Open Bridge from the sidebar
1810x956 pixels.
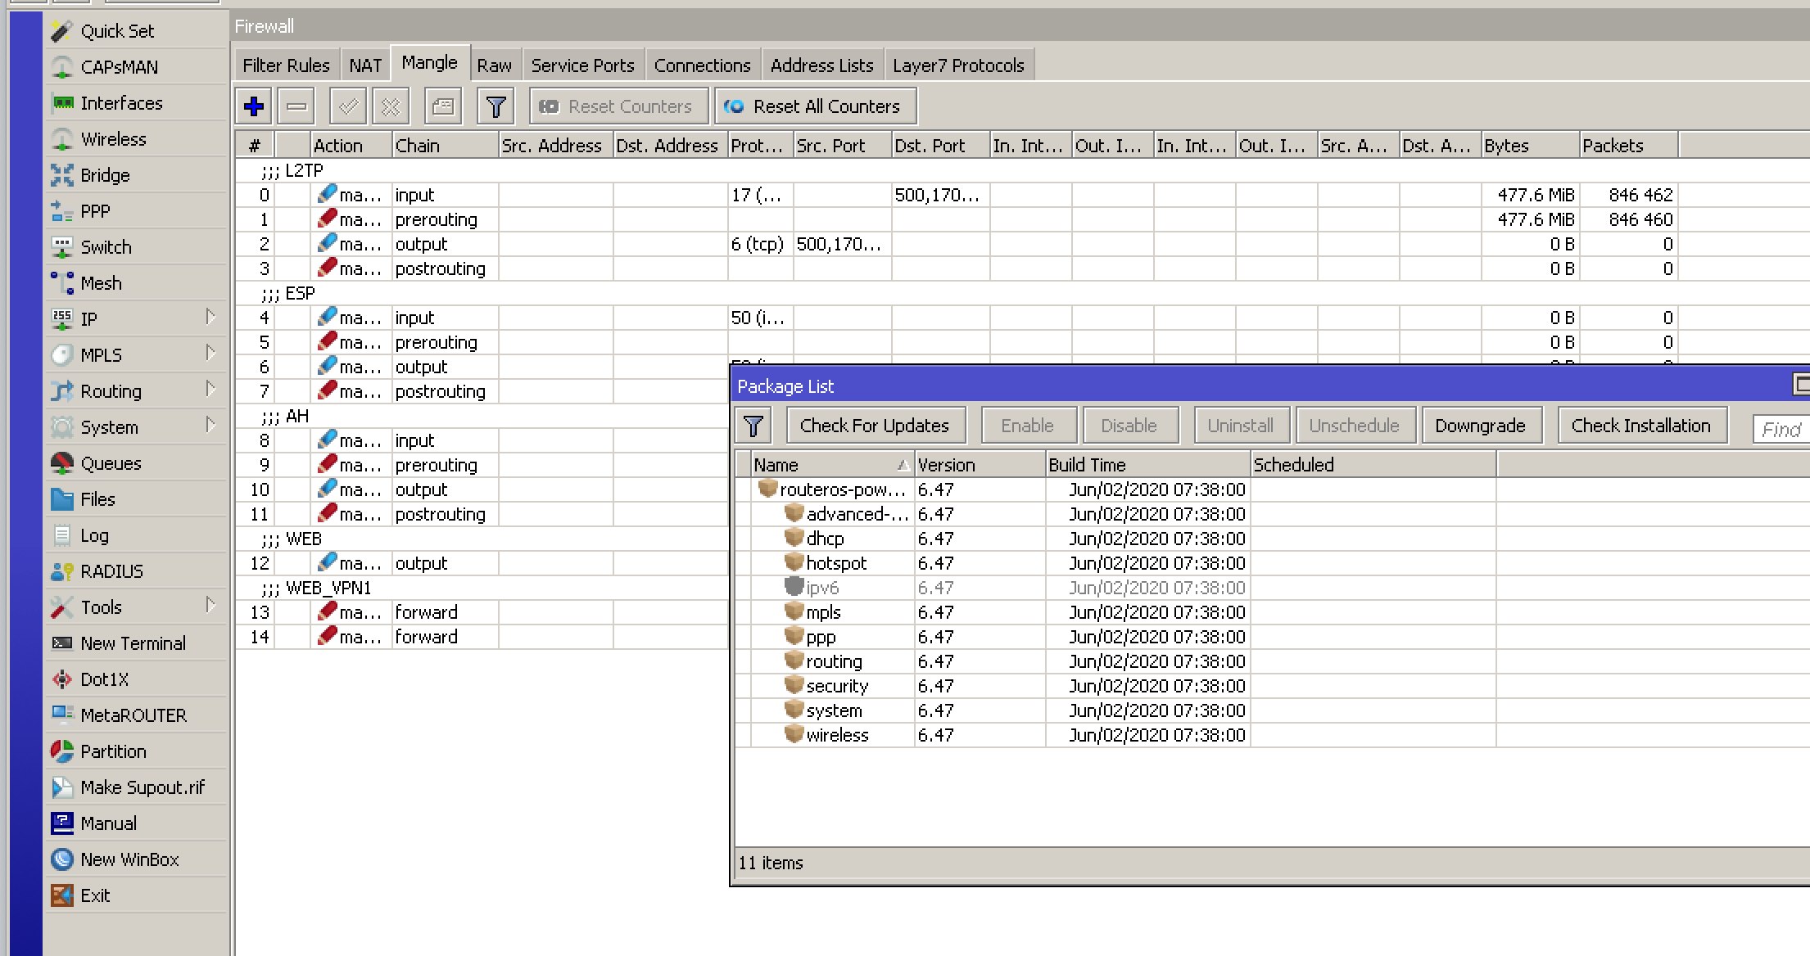pos(135,175)
